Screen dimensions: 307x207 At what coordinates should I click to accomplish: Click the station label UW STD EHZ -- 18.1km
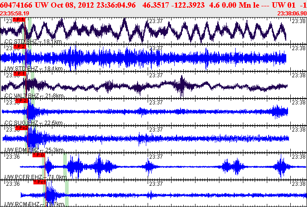[33, 69]
